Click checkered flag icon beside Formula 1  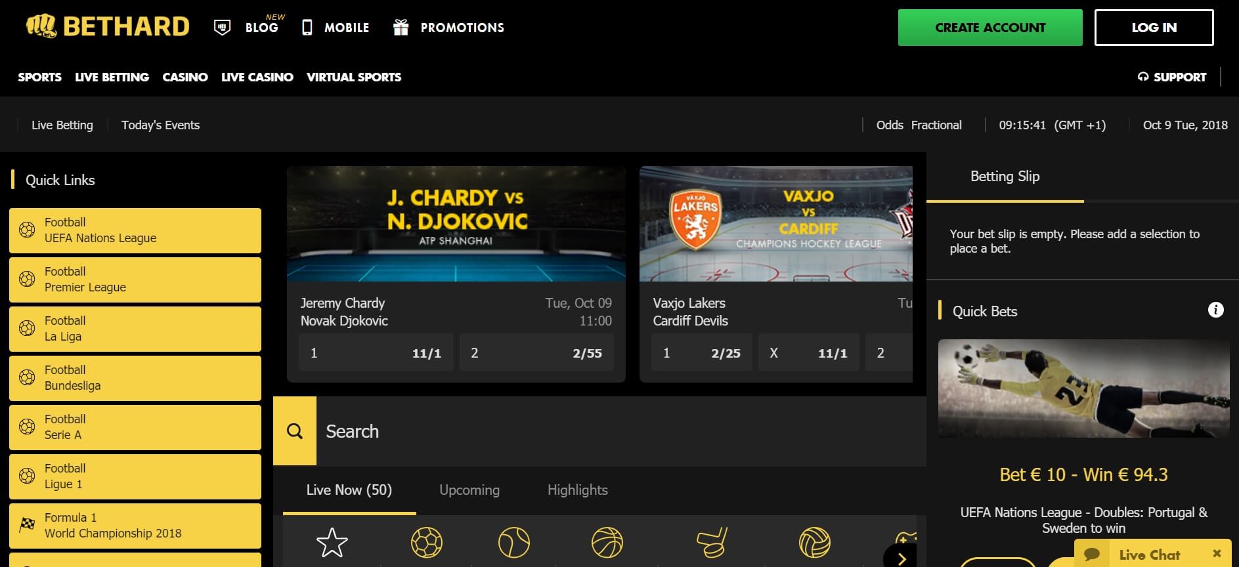[27, 525]
